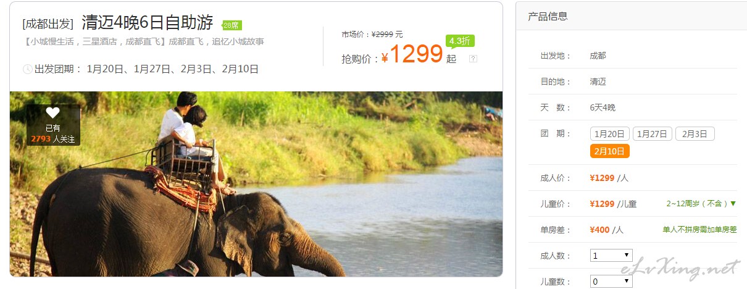Click the green 4.3折 discount badge

coord(460,41)
